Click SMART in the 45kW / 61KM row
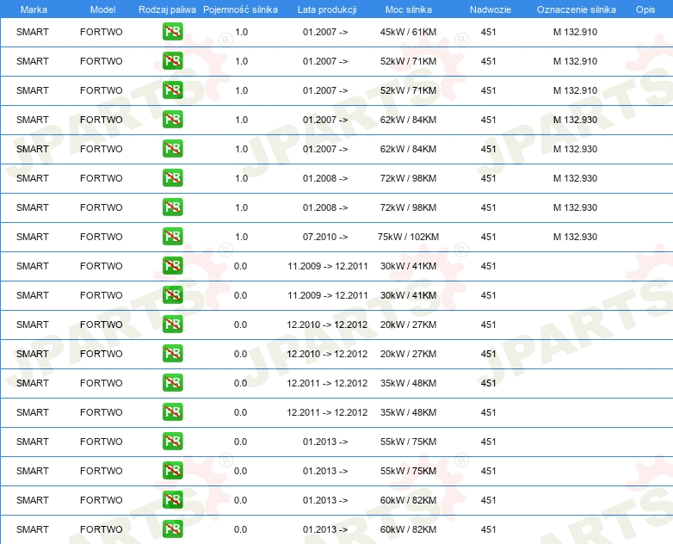The image size is (673, 544). [32, 32]
